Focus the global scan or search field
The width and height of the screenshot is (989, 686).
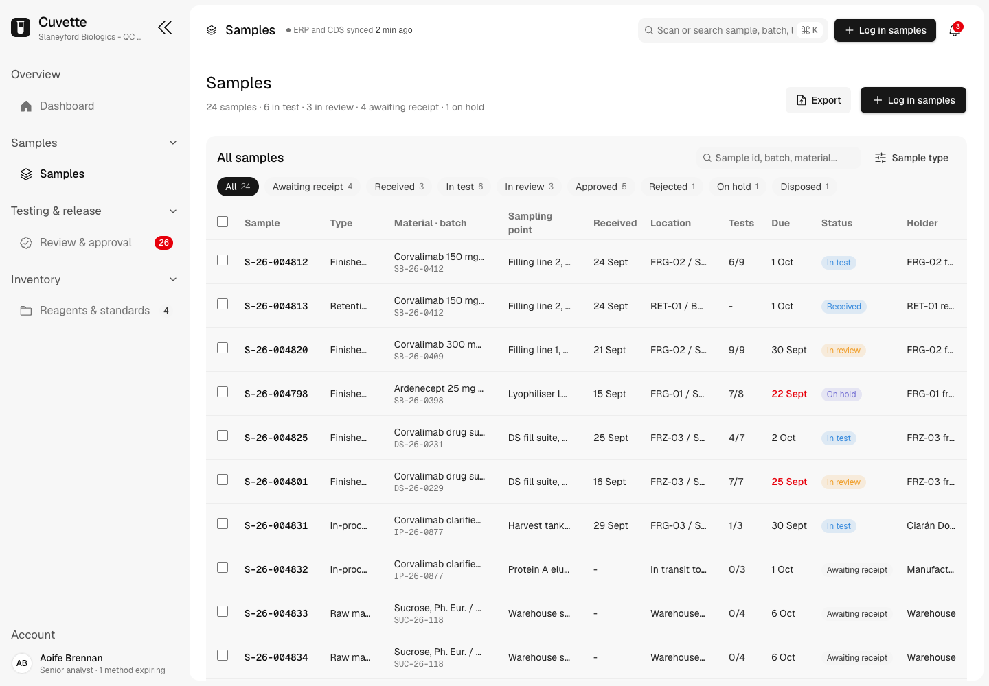[732, 30]
